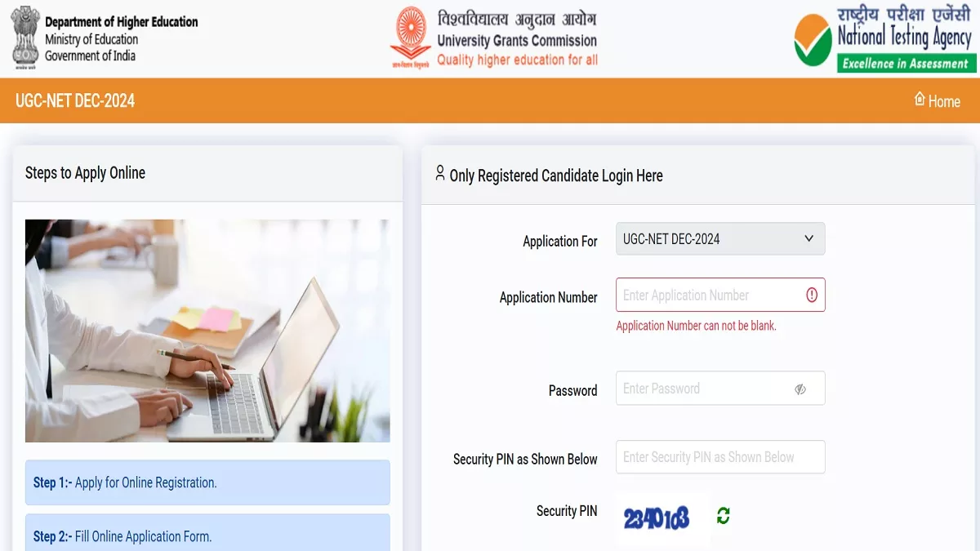Click the user icon beside Registered Candidate Login
The width and height of the screenshot is (980, 551).
click(x=440, y=173)
